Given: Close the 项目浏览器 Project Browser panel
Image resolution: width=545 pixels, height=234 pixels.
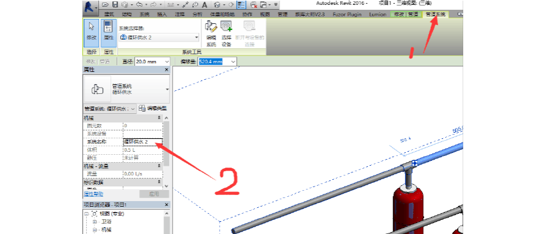Looking at the screenshot, I should (x=166, y=205).
